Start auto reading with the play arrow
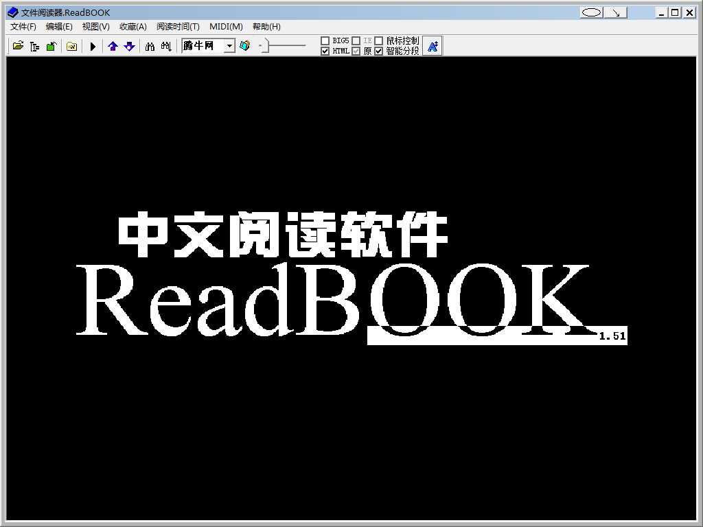This screenshot has width=703, height=527. [93, 46]
